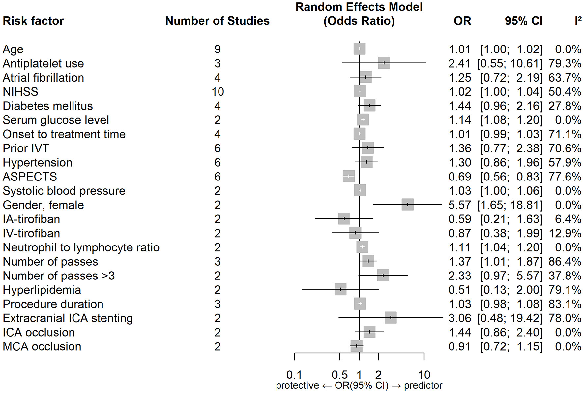The width and height of the screenshot is (584, 393).
Task: Click the 10 tick label on the axis
Action: (424, 375)
